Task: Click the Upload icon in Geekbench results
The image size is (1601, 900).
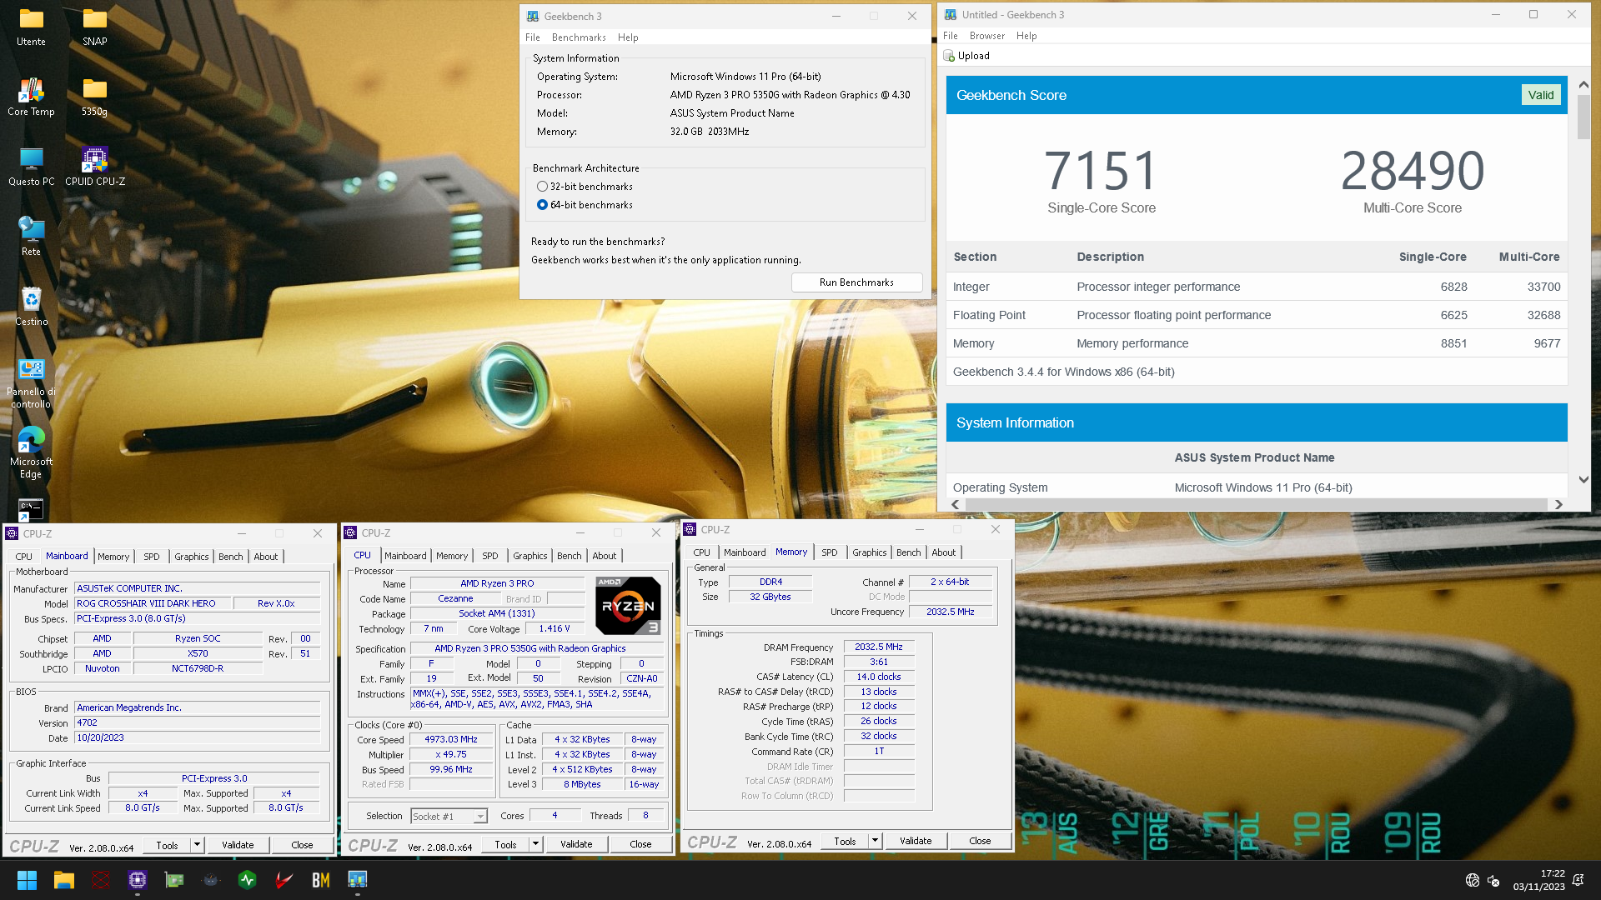Action: pyautogui.click(x=949, y=56)
